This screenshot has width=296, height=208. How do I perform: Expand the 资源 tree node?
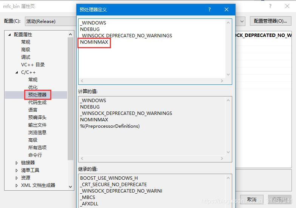[x=17, y=178]
